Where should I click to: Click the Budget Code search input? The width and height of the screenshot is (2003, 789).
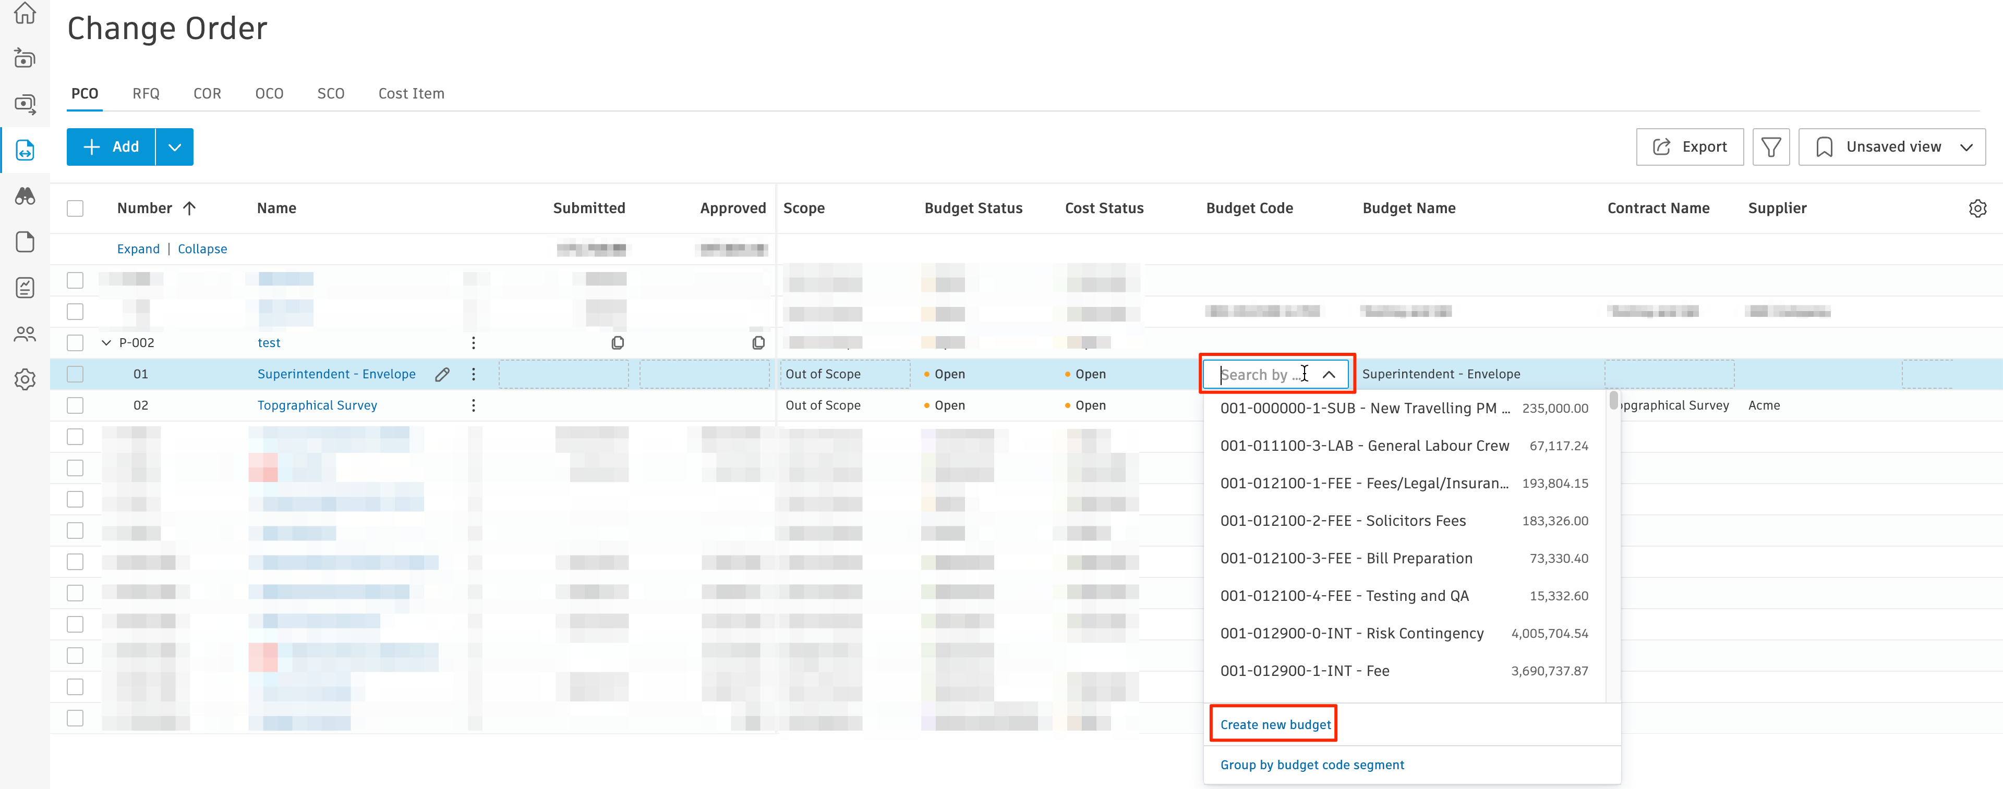click(1260, 374)
